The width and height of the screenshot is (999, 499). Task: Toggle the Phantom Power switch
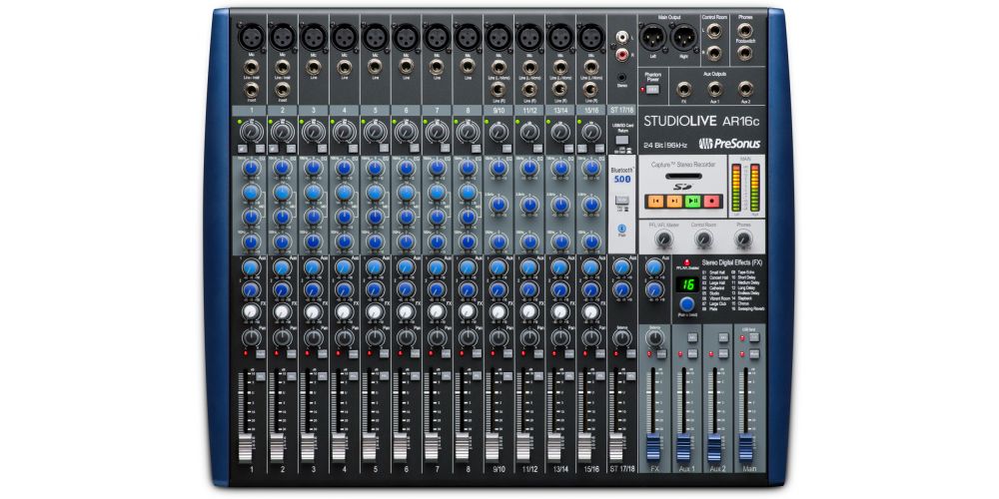[652, 89]
